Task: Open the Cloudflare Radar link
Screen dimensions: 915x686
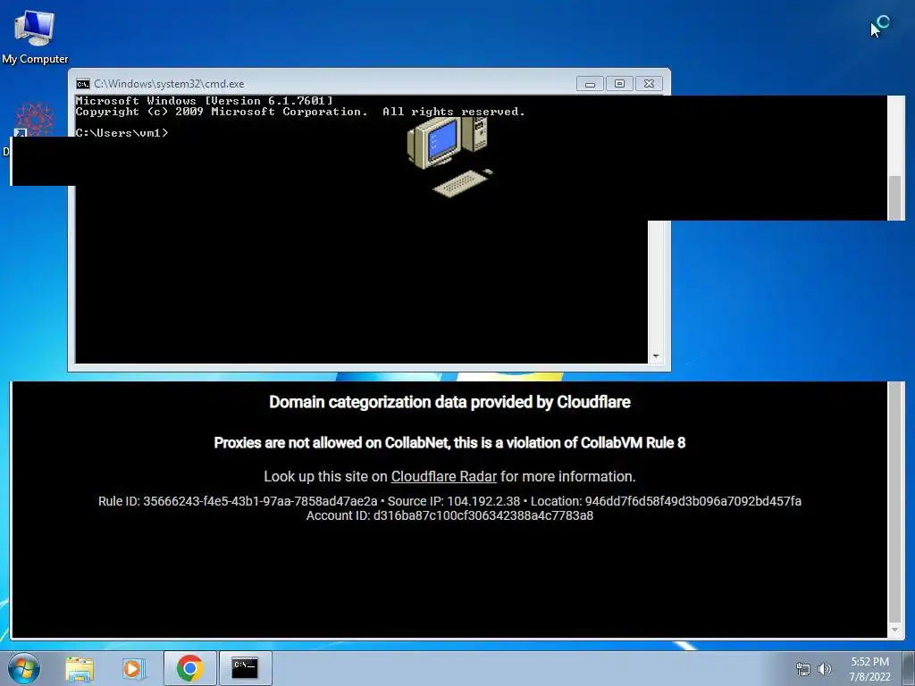Action: [443, 477]
